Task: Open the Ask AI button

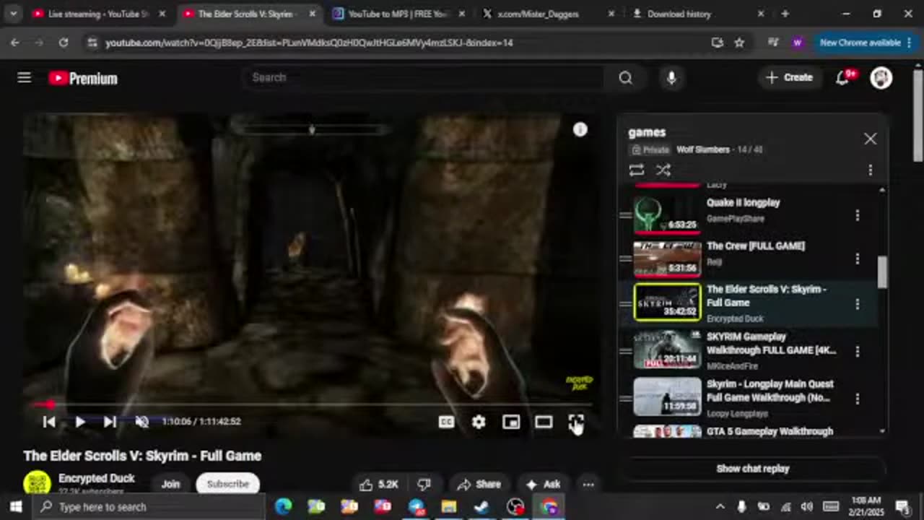Action: point(544,484)
